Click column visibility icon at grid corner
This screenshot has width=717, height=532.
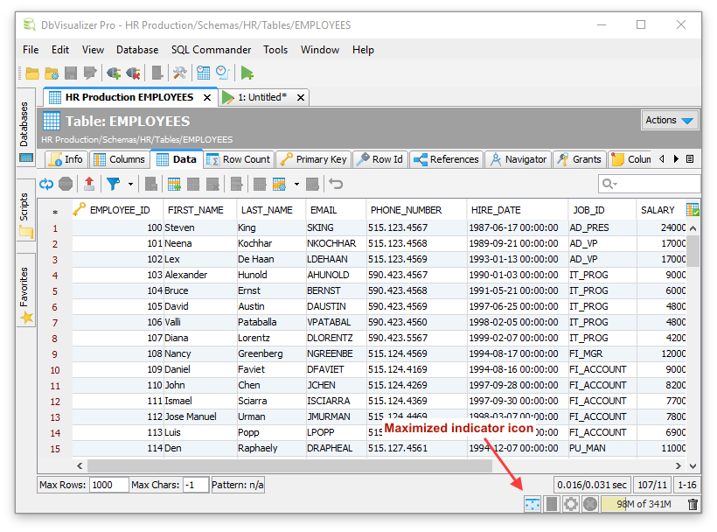click(693, 210)
